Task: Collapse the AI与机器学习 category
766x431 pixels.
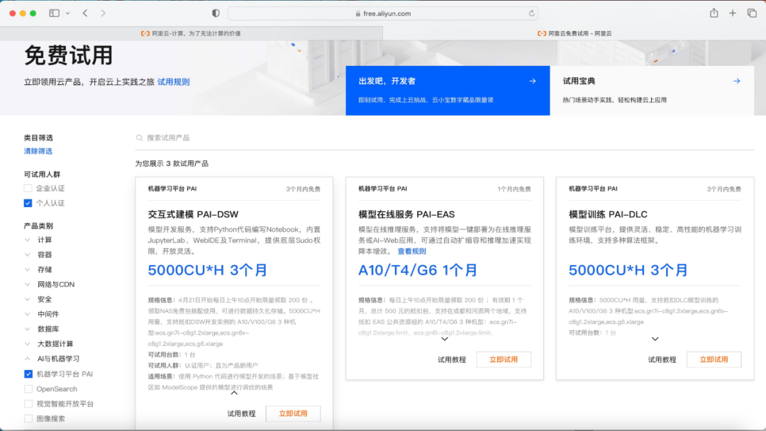Action: point(28,359)
